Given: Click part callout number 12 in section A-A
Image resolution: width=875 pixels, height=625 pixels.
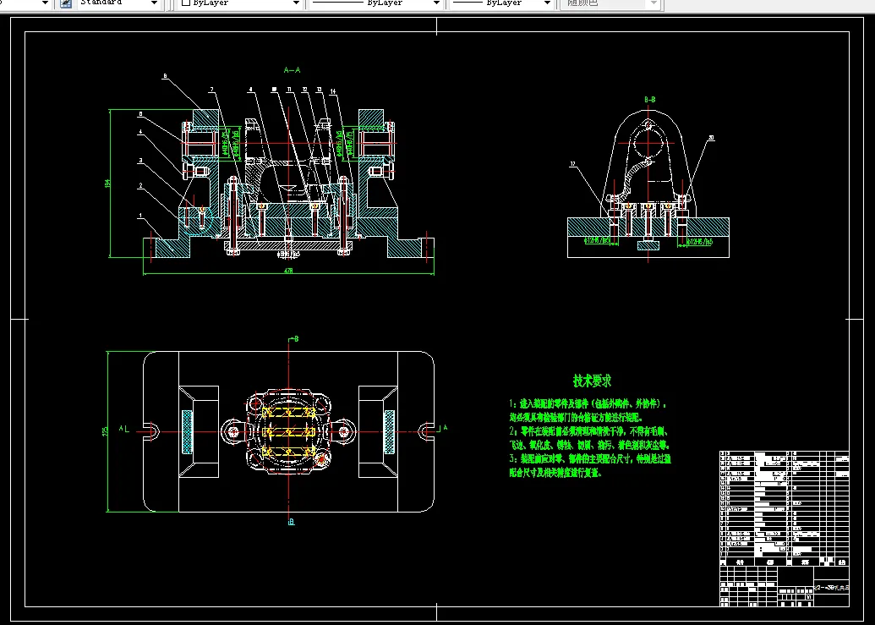Looking at the screenshot, I should point(304,90).
